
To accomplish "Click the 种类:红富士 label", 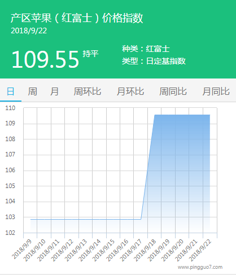I will (x=146, y=49).
